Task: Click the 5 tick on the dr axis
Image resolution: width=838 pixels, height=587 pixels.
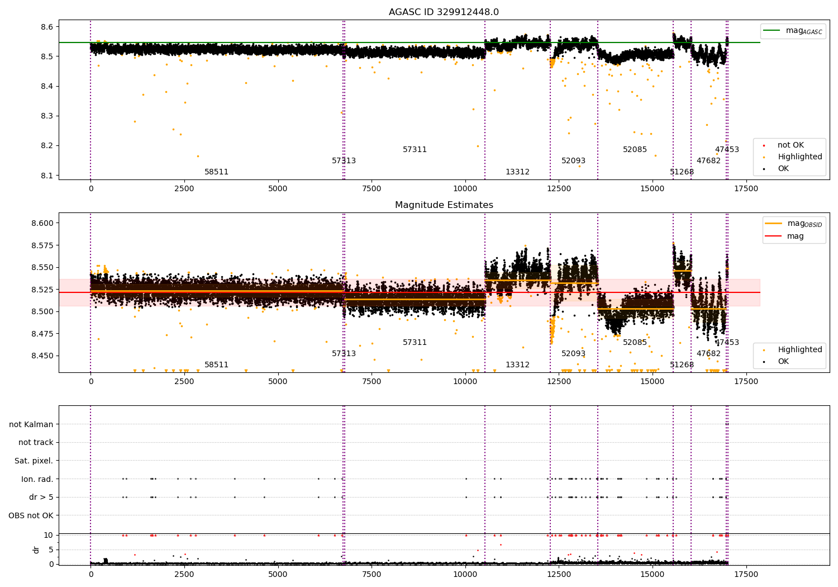Action: [x=51, y=550]
